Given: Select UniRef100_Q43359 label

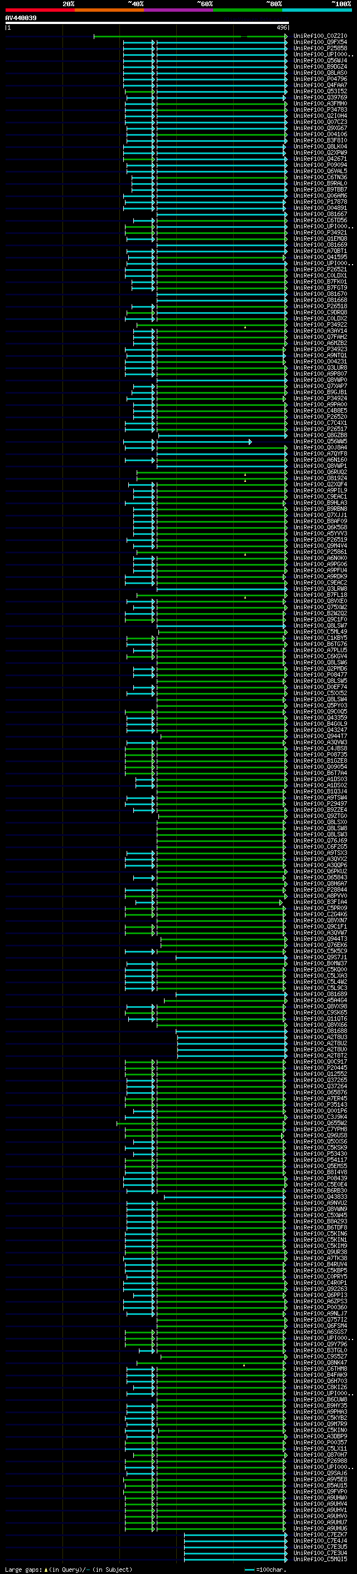Looking at the screenshot, I should pyautogui.click(x=320, y=718).
